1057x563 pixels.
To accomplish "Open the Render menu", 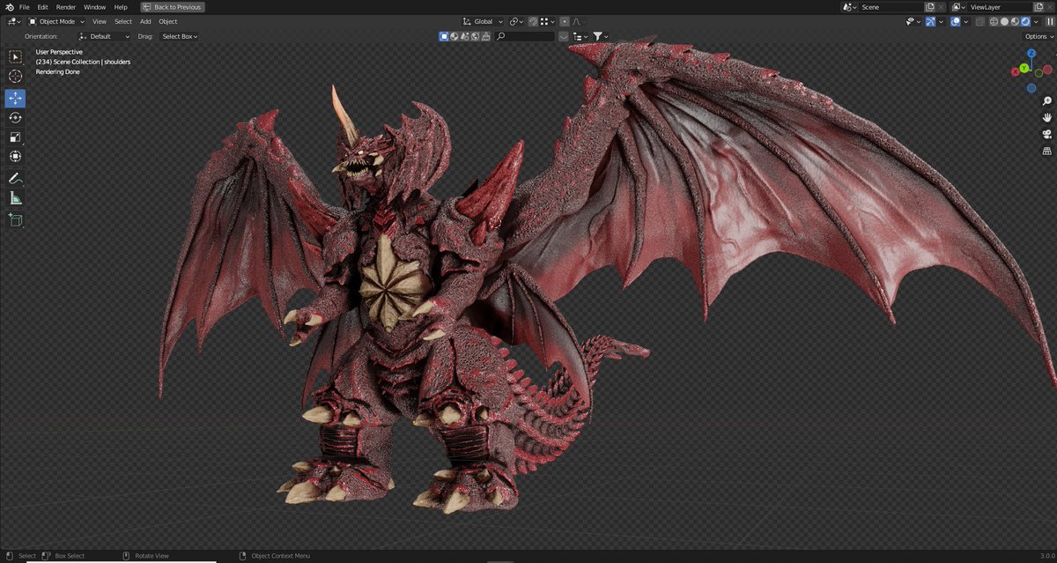I will pyautogui.click(x=66, y=7).
